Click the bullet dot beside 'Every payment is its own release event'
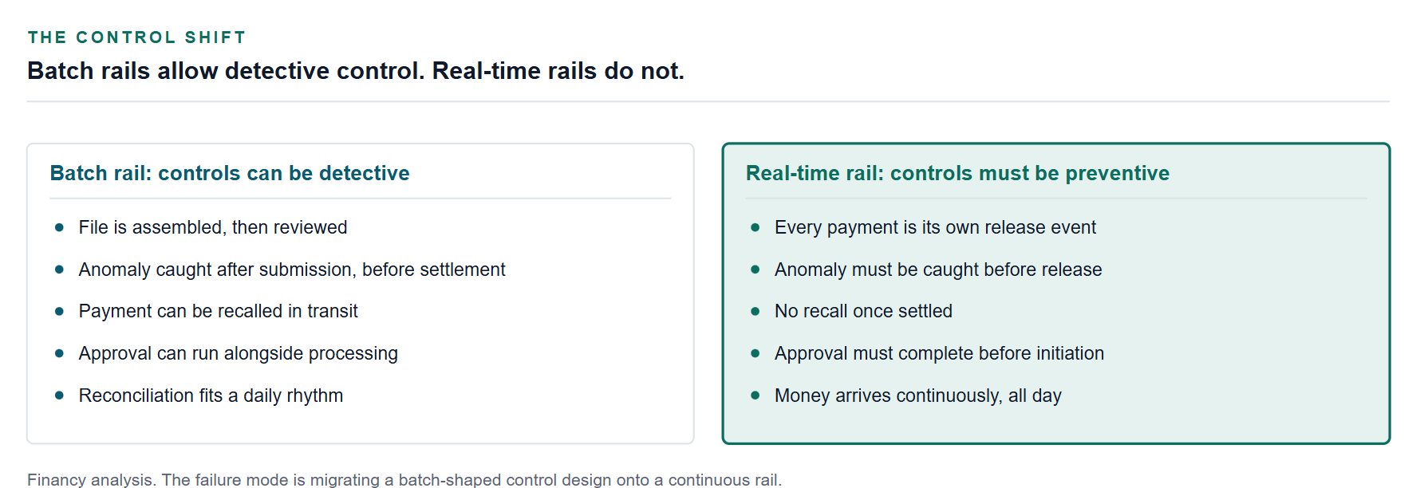1424x488 pixels. 755,227
